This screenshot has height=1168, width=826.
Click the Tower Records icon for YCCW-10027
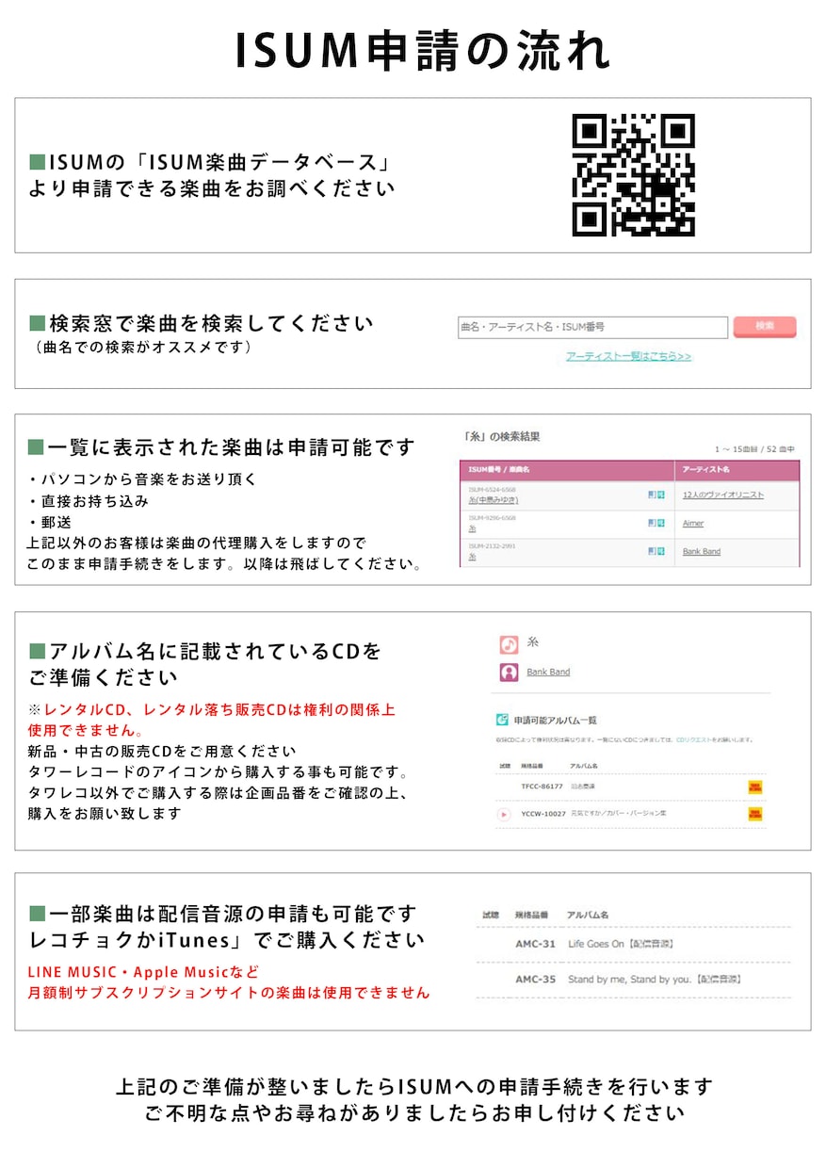pyautogui.click(x=754, y=814)
